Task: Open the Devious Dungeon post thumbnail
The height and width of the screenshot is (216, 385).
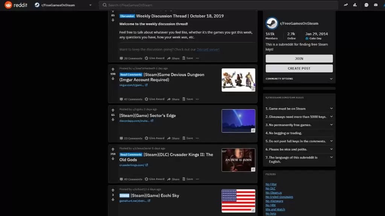Action: point(238,80)
